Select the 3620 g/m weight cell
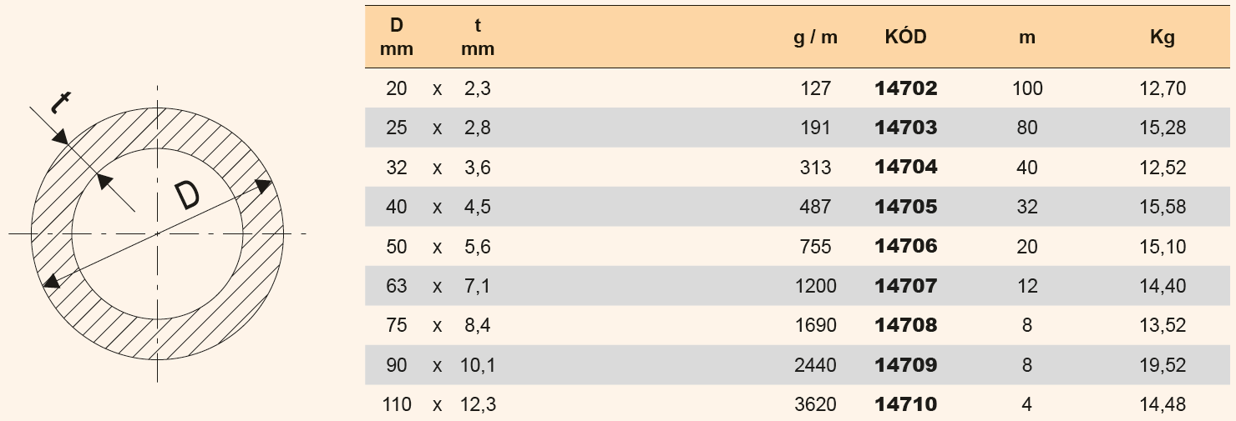 [816, 405]
